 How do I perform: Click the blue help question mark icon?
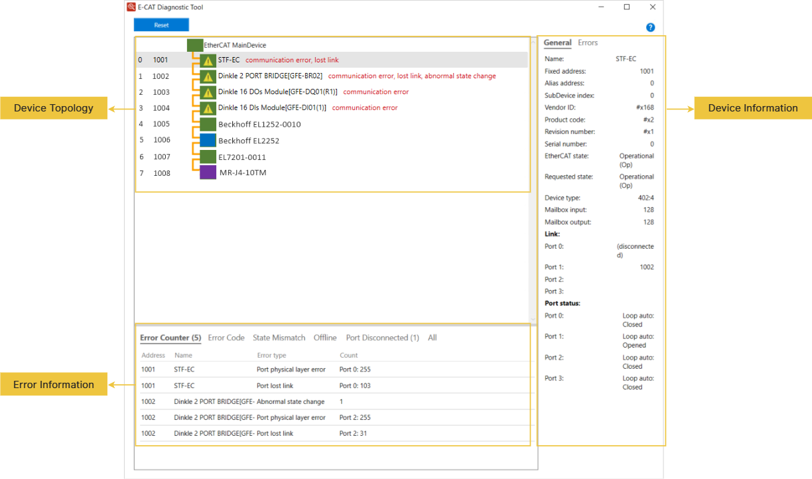coord(650,27)
